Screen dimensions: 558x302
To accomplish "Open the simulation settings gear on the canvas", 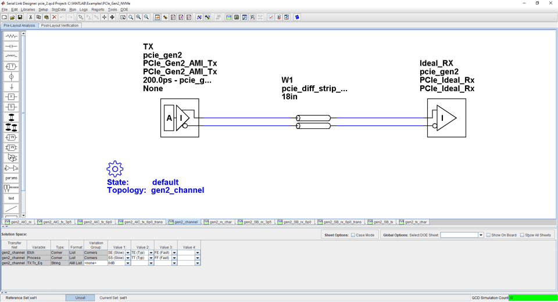I will point(115,169).
